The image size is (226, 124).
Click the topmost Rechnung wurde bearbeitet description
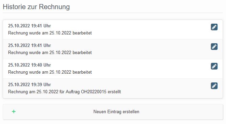point(50,33)
